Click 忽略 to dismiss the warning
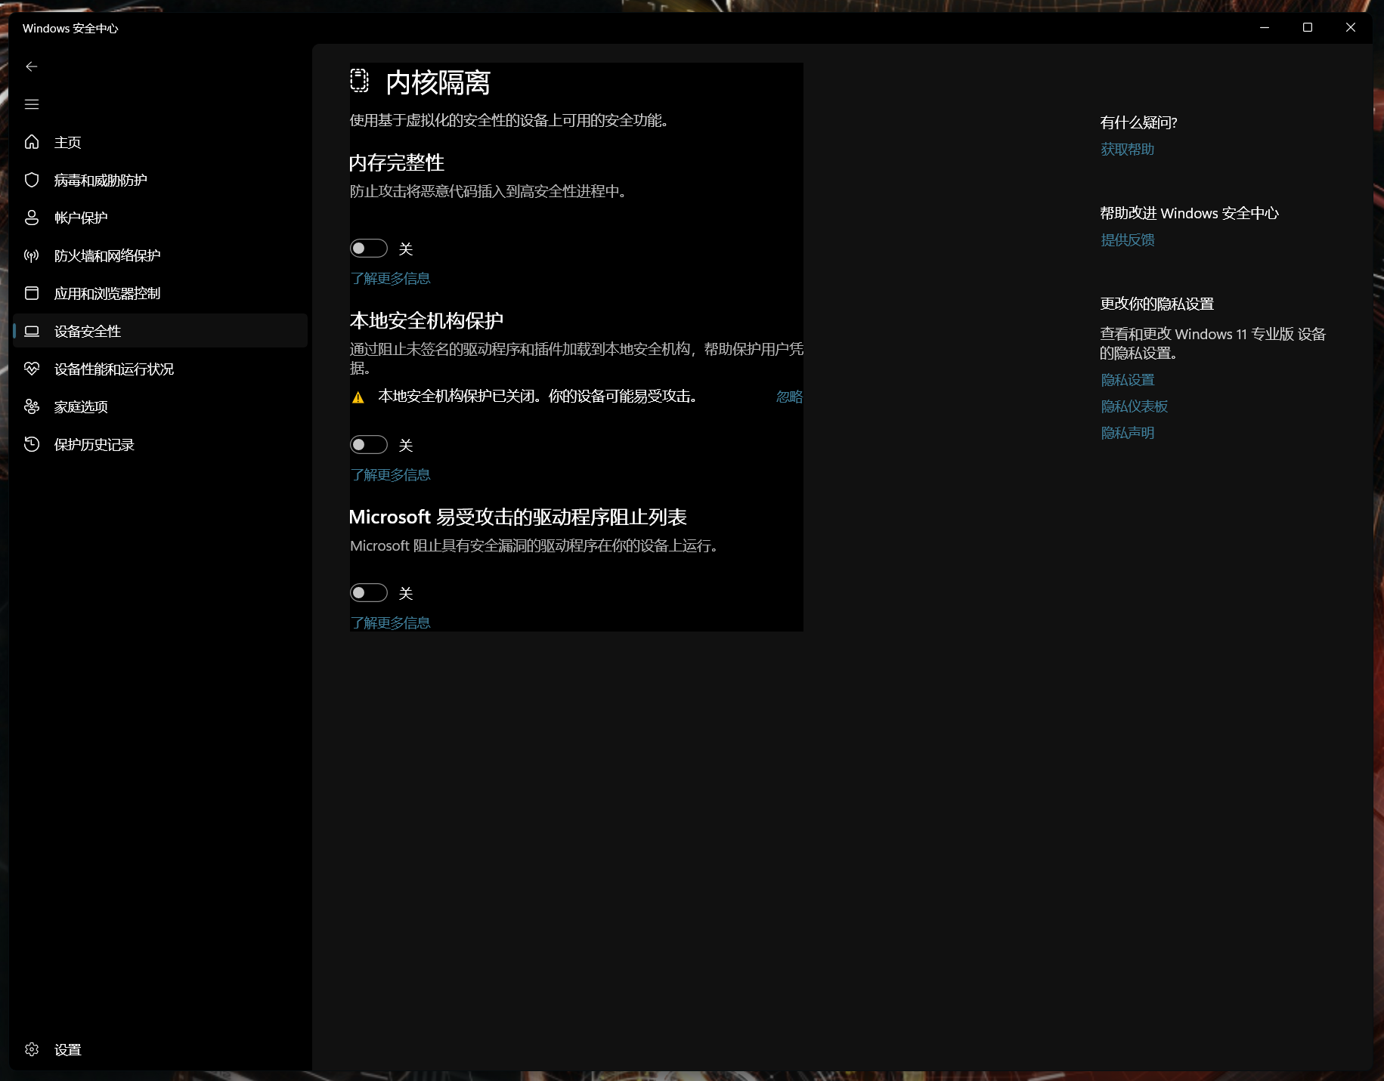 789,397
